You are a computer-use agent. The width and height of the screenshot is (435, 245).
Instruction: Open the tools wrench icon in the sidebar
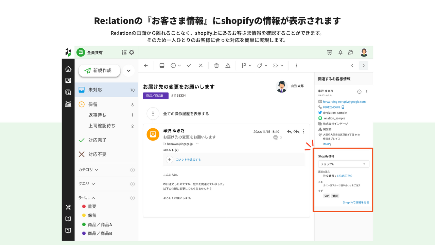point(68,207)
